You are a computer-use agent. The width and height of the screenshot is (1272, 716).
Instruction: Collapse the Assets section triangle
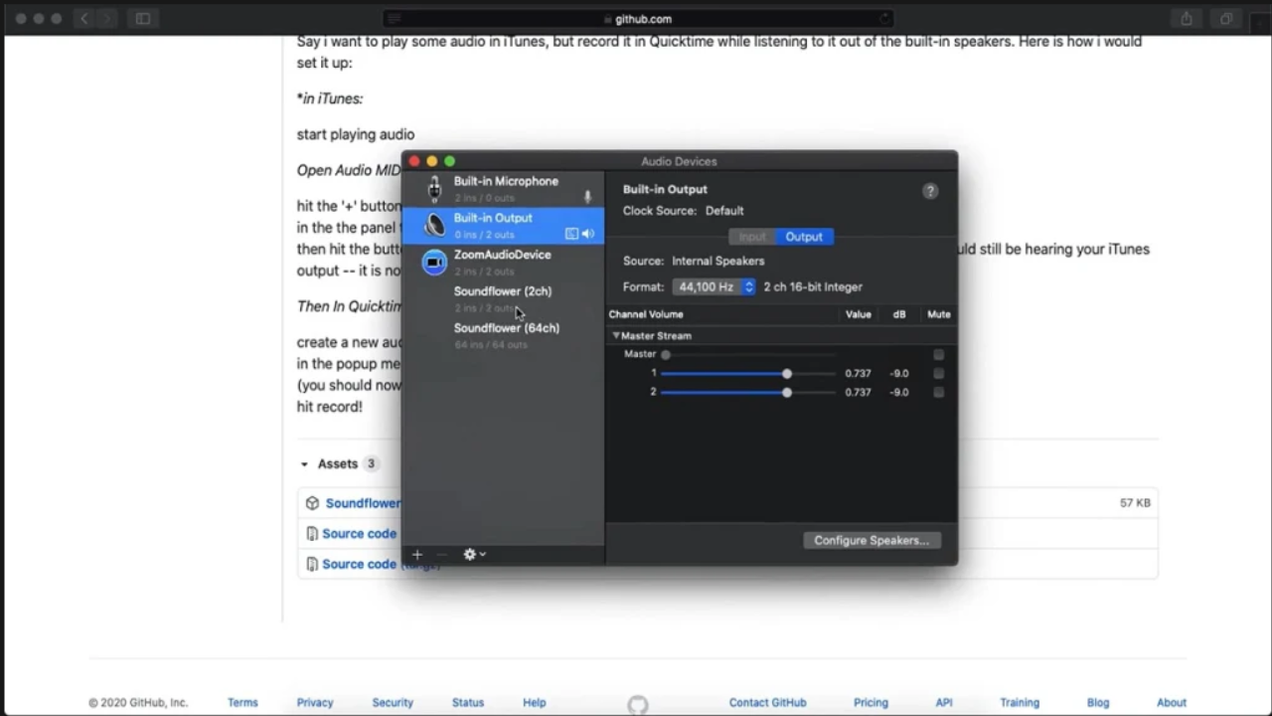pyautogui.click(x=304, y=463)
